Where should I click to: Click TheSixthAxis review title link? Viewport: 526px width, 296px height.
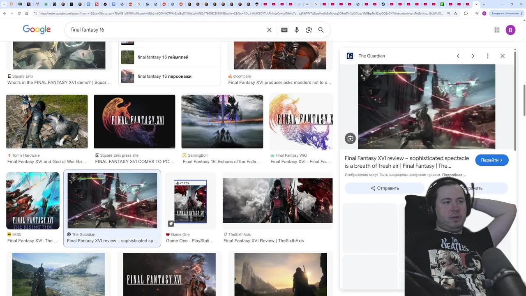point(263,241)
